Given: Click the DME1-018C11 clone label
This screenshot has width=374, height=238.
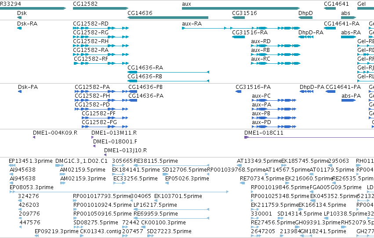Looking at the screenshot, I should [x=264, y=133].
